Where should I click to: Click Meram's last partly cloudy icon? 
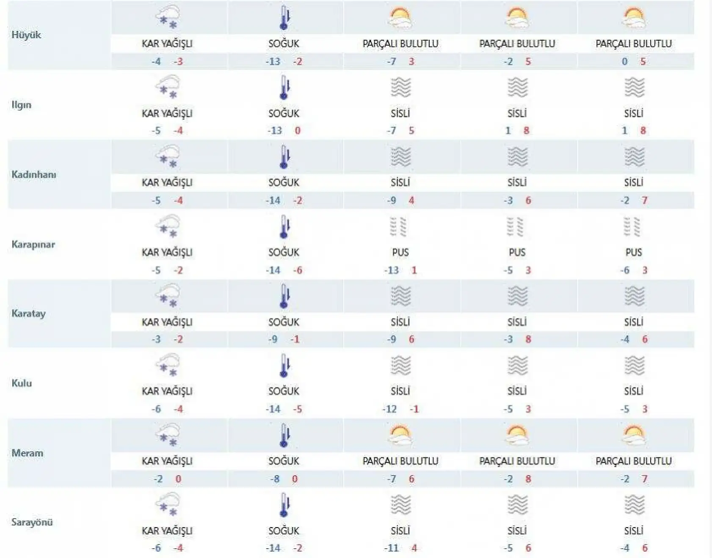[x=634, y=435]
